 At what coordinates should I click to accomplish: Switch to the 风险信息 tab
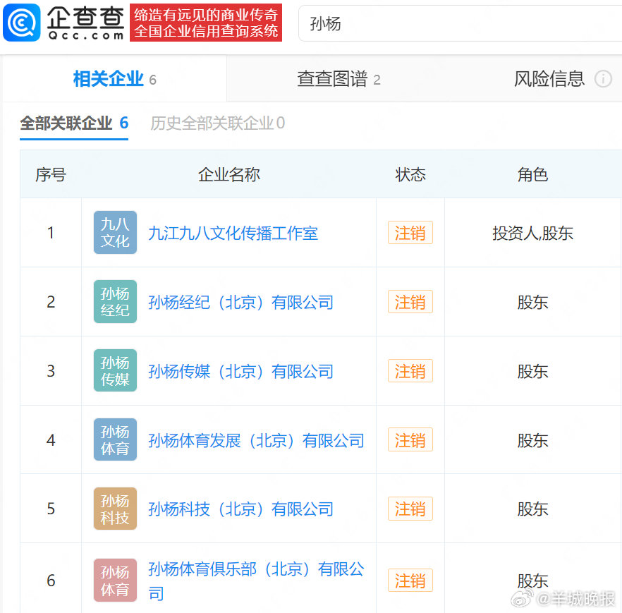pyautogui.click(x=549, y=78)
